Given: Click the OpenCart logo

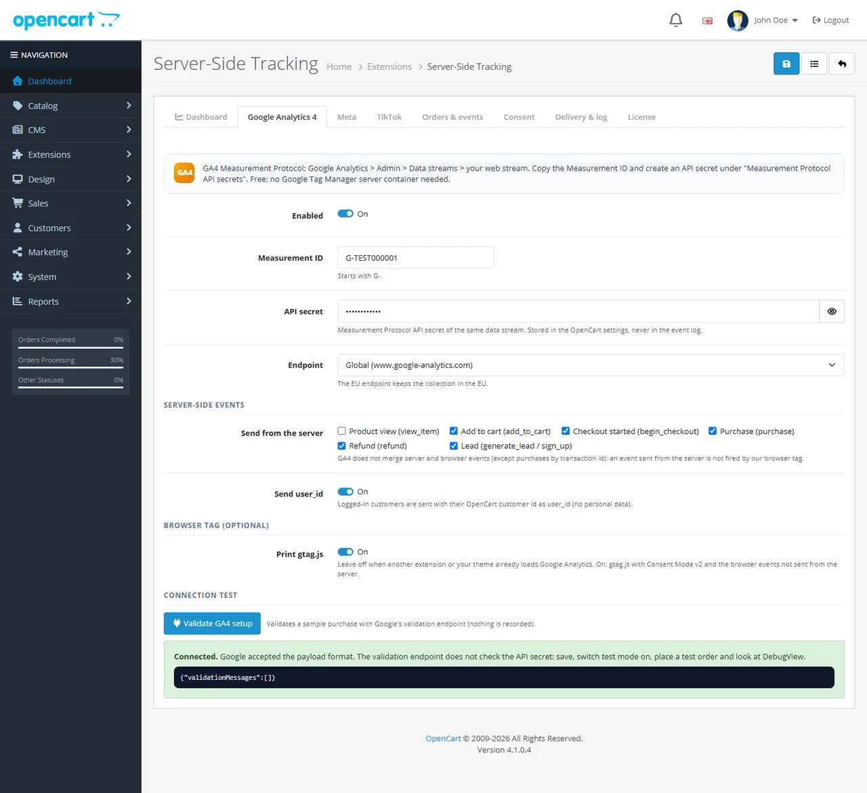Looking at the screenshot, I should (66, 20).
